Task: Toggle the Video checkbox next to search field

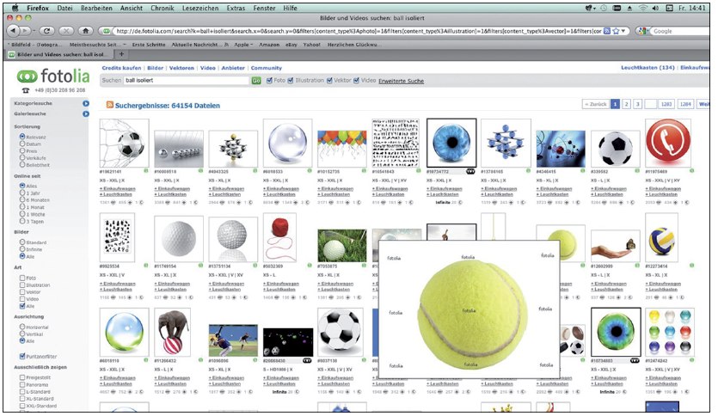Action: point(356,81)
